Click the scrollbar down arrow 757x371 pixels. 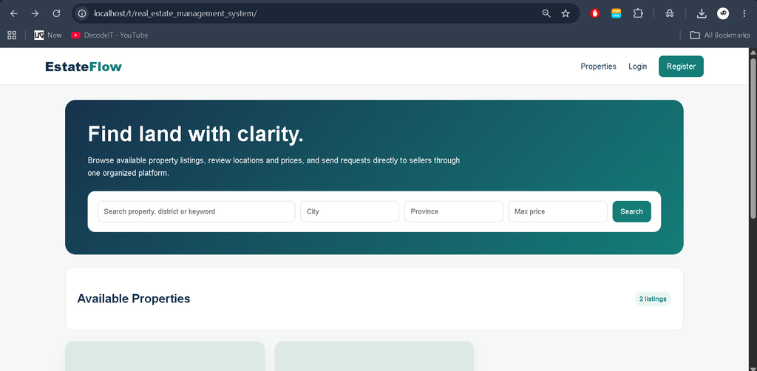[753, 367]
